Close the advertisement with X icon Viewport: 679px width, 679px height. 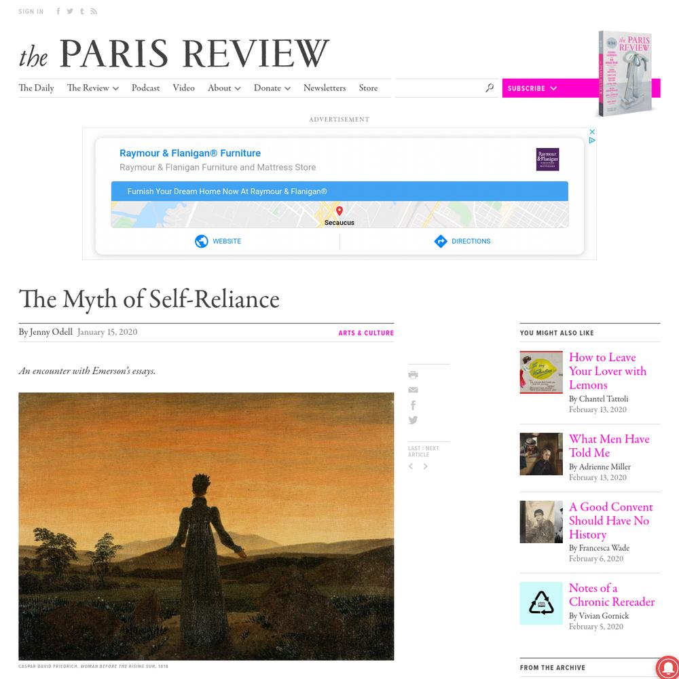(592, 132)
